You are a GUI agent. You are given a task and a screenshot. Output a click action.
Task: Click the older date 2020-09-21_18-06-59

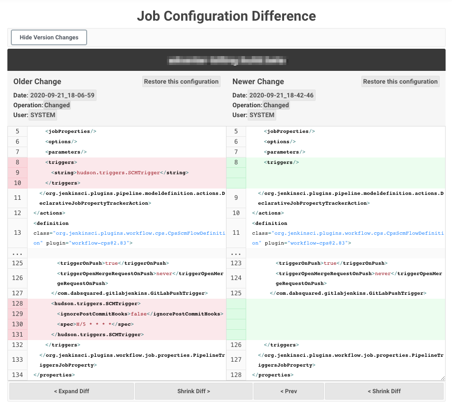tap(62, 95)
